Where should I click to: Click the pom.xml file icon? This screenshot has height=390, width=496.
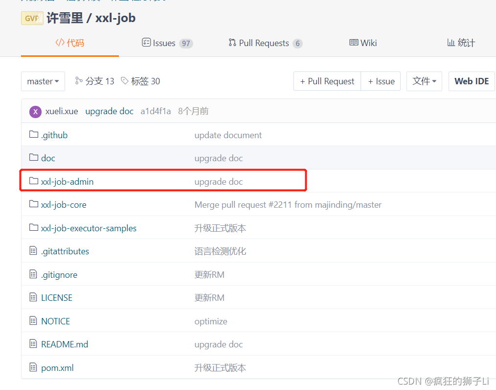[x=33, y=367]
